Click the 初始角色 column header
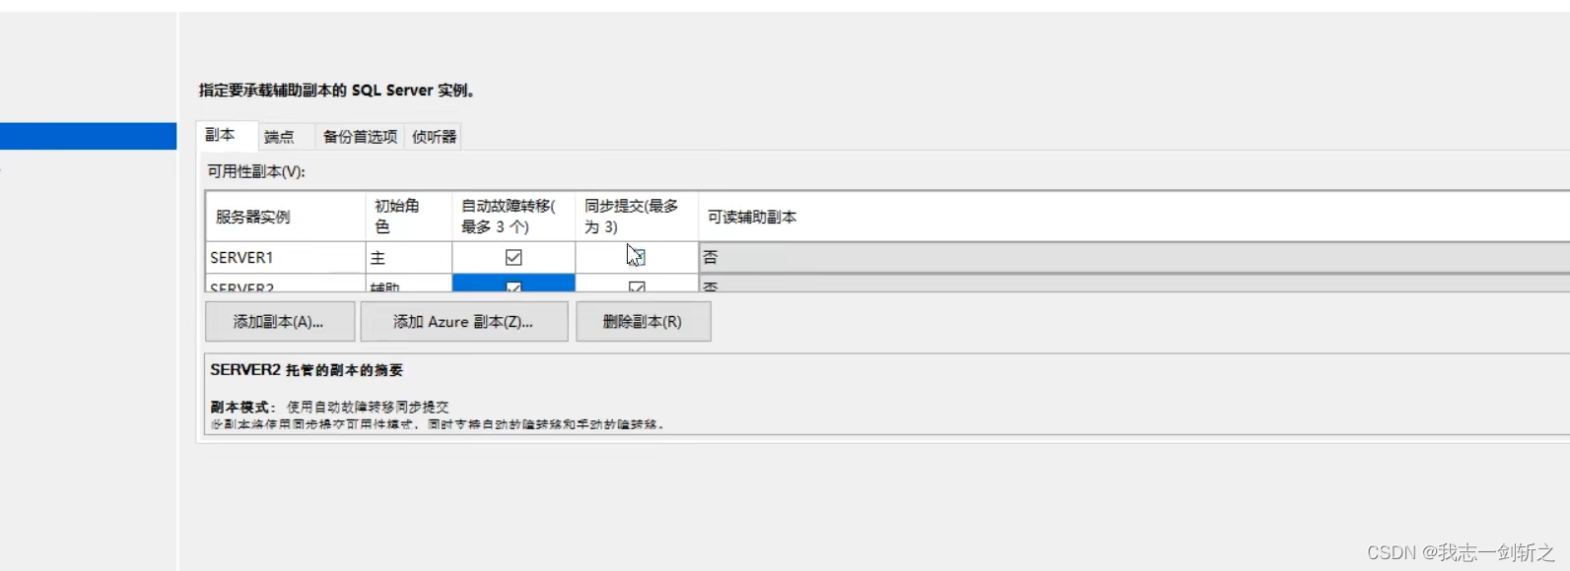Image resolution: width=1570 pixels, height=571 pixels. pyautogui.click(x=408, y=217)
